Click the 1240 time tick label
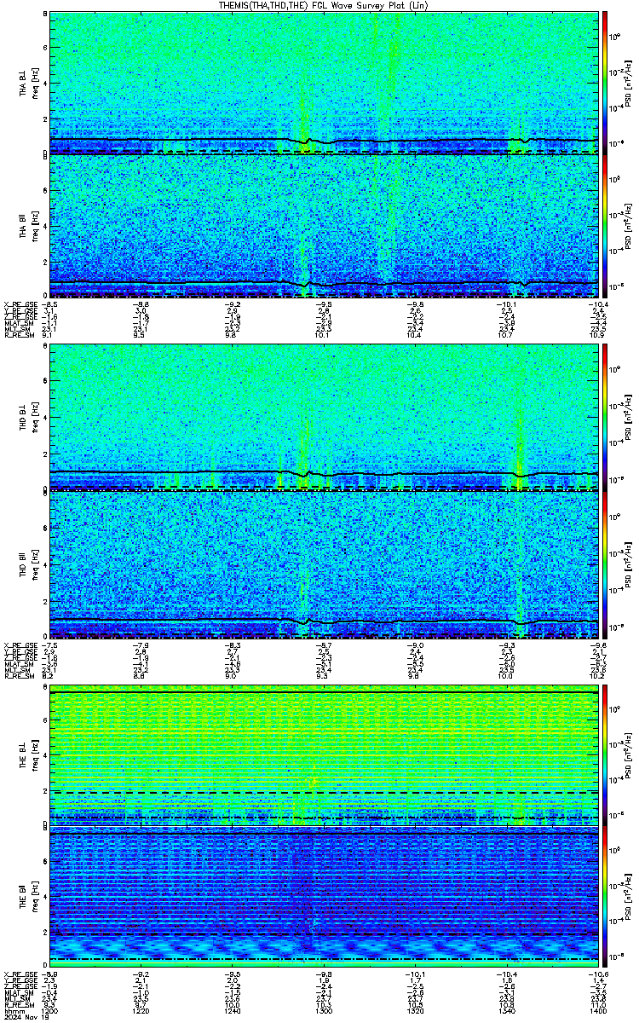639x1023 pixels. point(232,1011)
